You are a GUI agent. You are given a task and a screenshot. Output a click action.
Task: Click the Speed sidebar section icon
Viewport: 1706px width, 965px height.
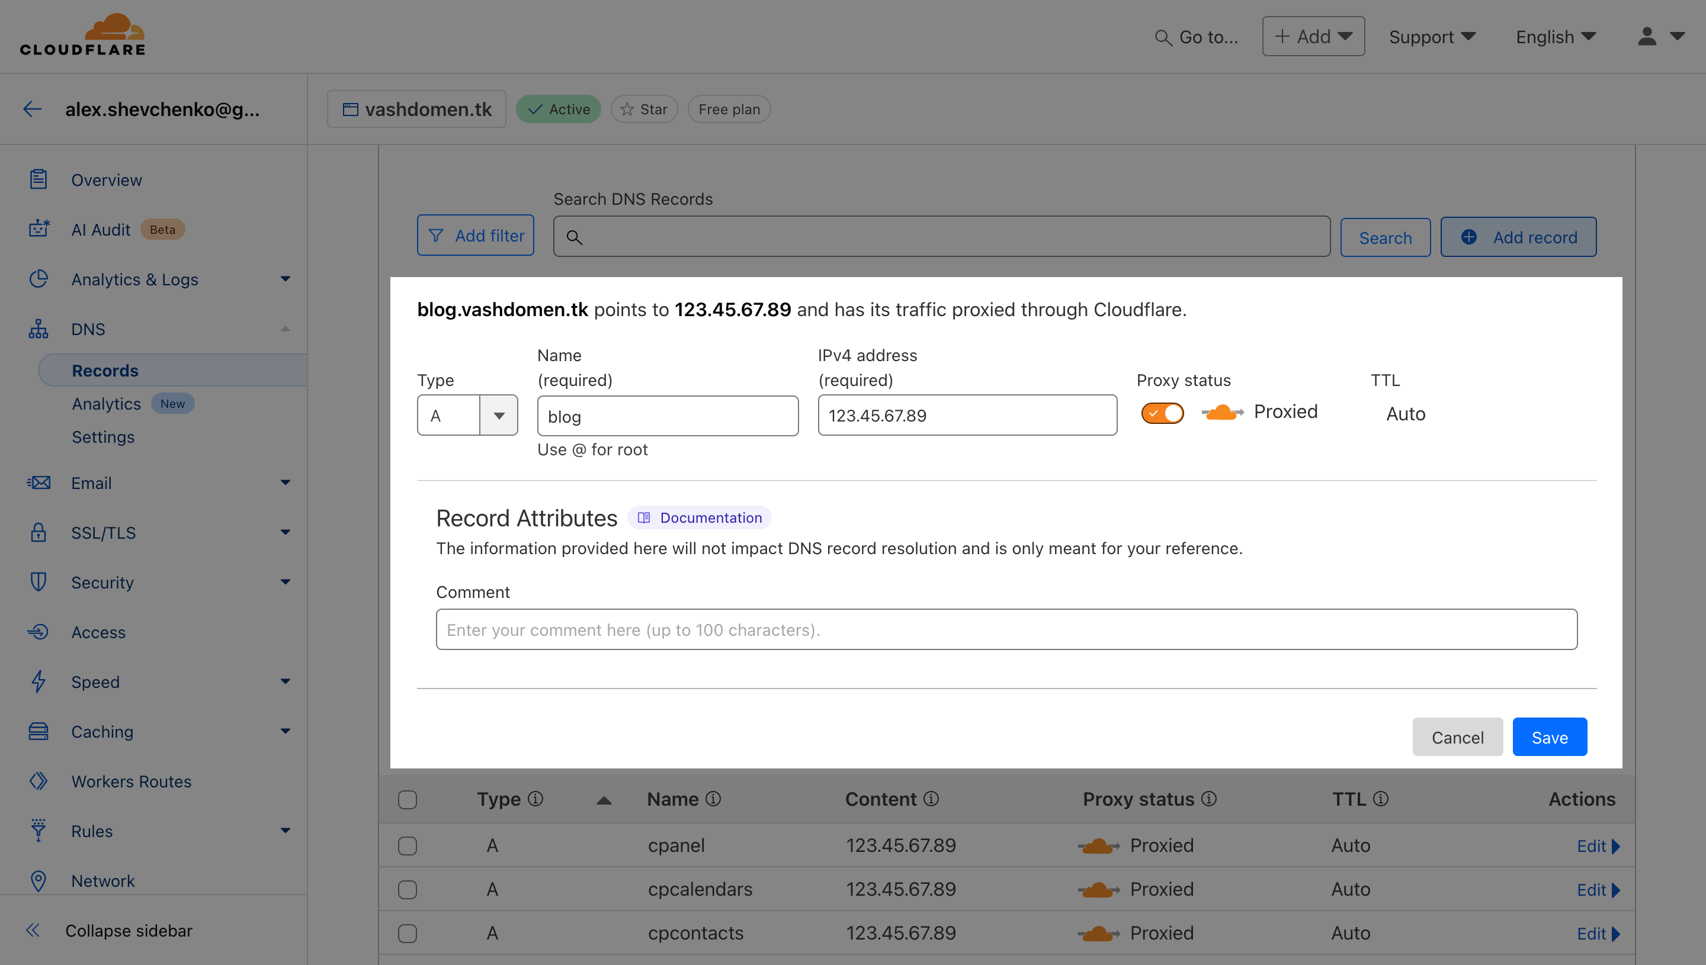point(39,681)
